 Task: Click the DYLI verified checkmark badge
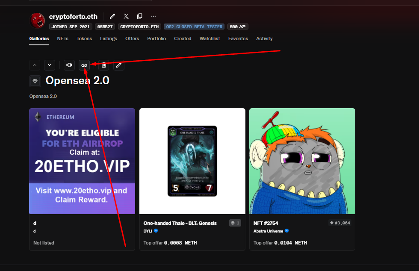tap(156, 231)
